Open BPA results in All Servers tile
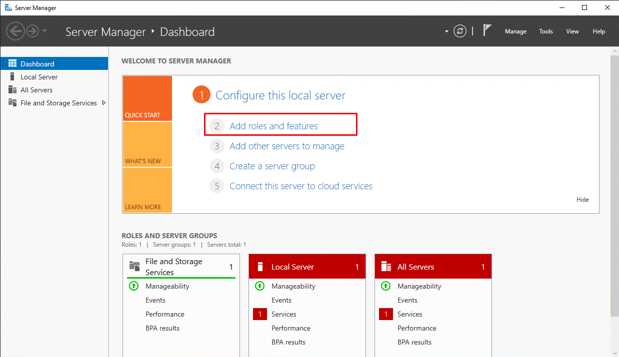The width and height of the screenshot is (619, 357). [x=414, y=342]
